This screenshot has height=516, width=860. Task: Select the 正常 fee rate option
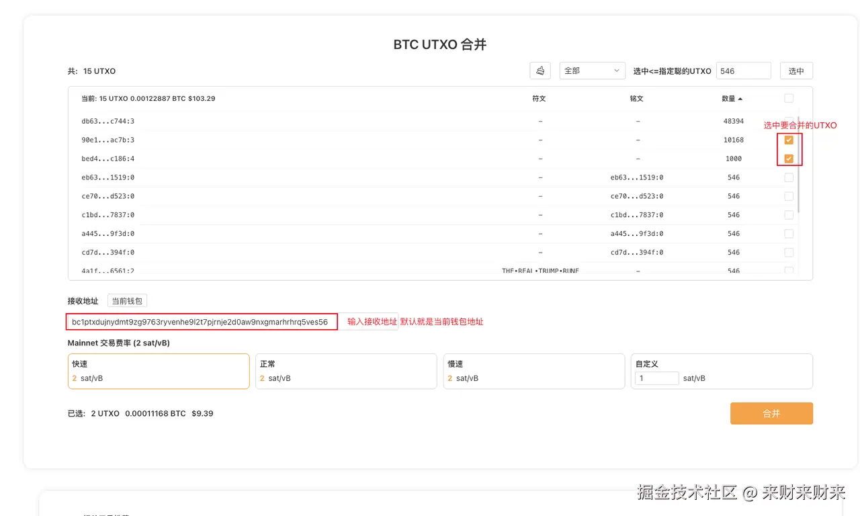tap(346, 371)
